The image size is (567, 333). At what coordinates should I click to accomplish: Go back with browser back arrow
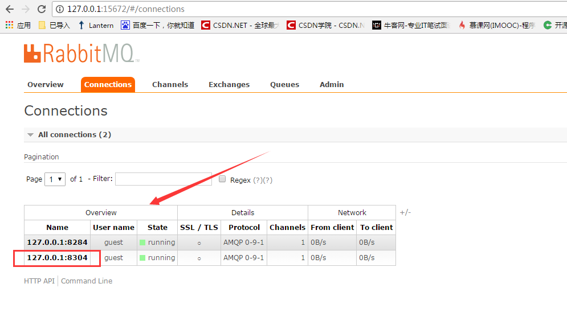click(10, 9)
